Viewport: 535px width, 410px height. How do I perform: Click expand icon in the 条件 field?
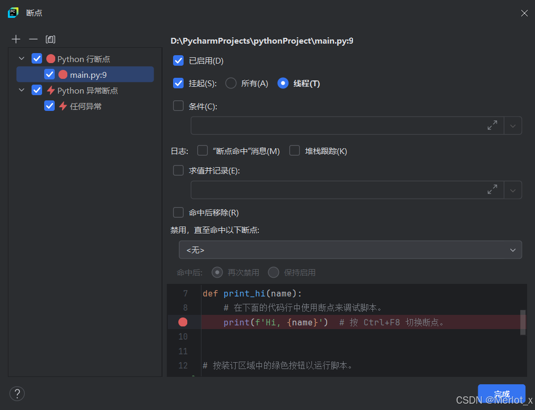pos(492,126)
